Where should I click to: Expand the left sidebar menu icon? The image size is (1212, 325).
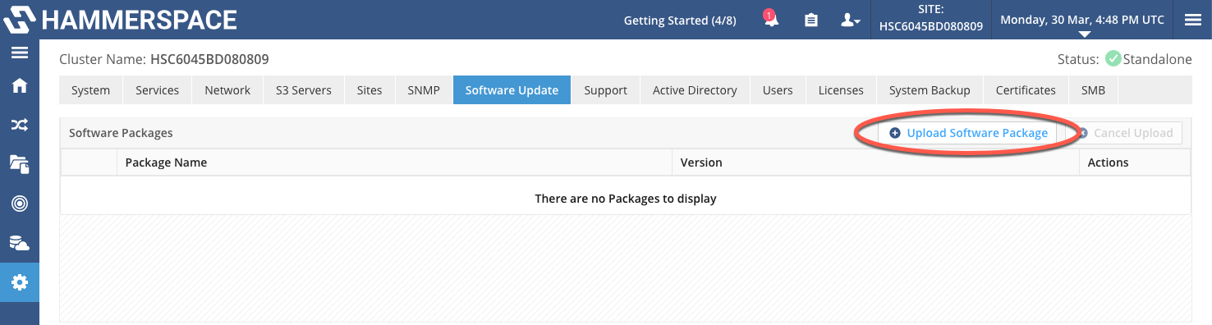(20, 53)
